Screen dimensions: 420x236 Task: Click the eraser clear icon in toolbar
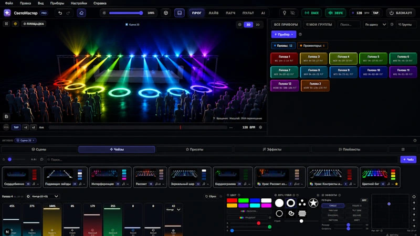(x=81, y=13)
